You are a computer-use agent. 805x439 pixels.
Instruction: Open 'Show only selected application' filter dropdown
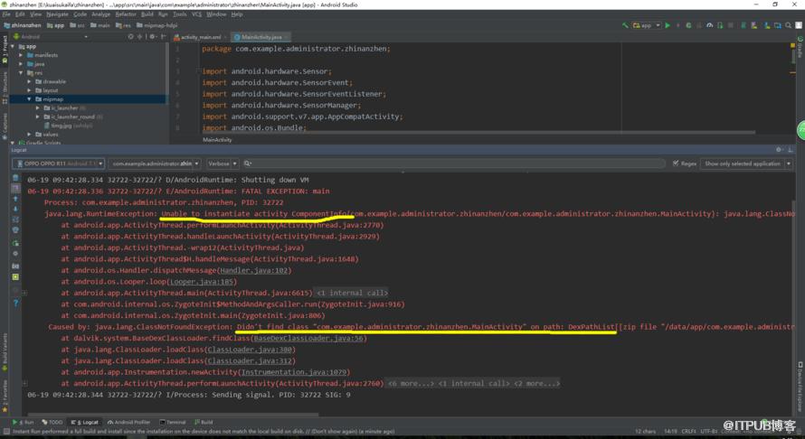(x=746, y=163)
